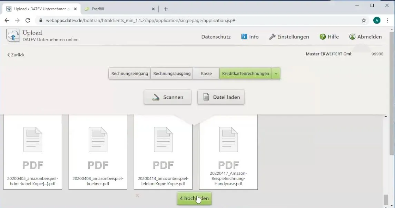Select the 20200408_amazonbeispiel-fineliner.pdf thumbnail
Viewport: 395px width, 208px height.
pos(98,151)
